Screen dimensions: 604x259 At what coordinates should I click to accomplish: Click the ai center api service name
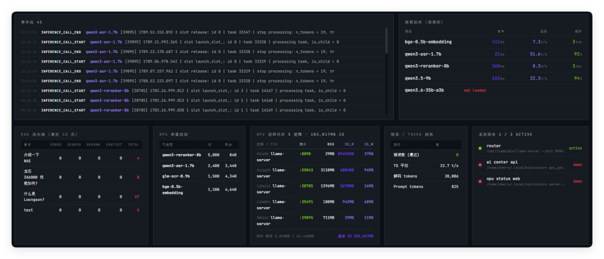501,162
